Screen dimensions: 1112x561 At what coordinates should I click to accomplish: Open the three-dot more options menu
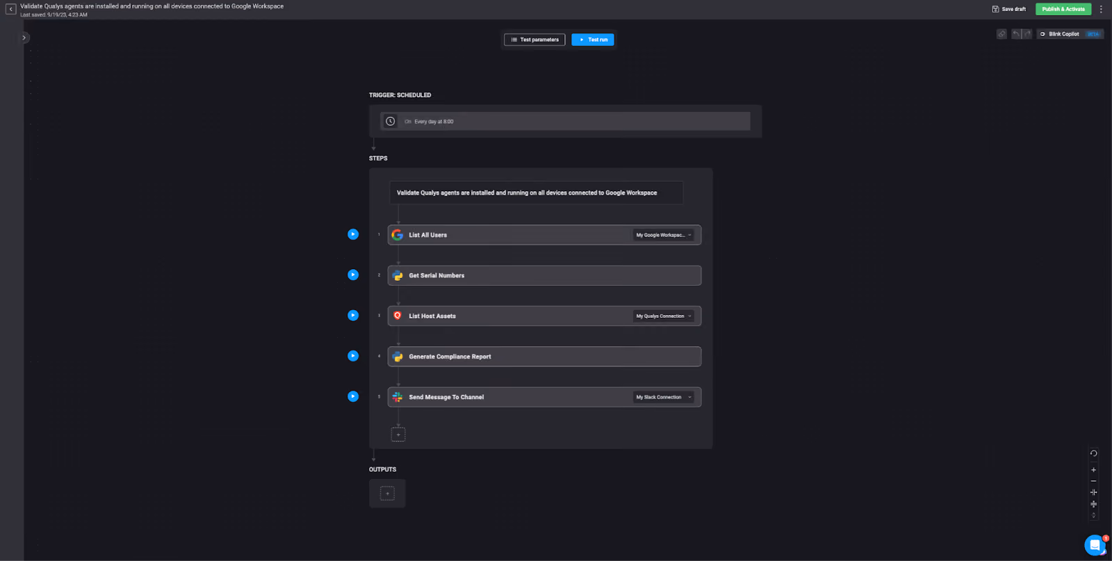point(1101,9)
